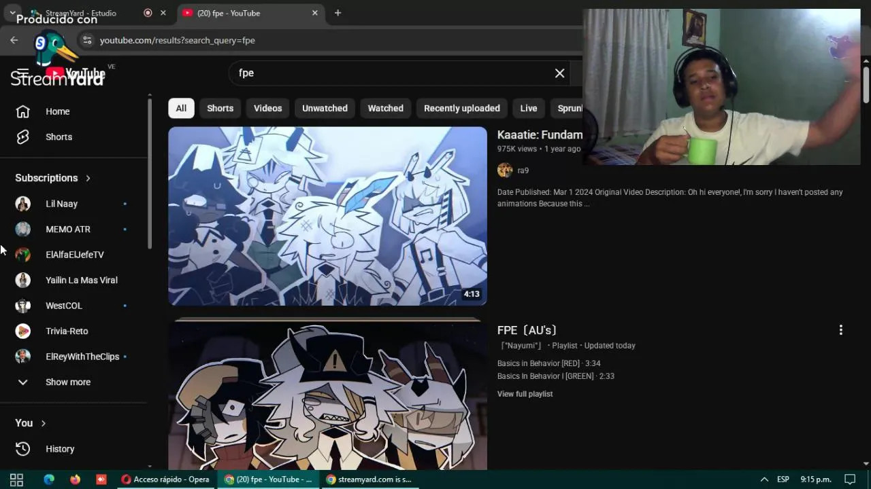Open the notifications center icon
This screenshot has width=871, height=489.
850,479
